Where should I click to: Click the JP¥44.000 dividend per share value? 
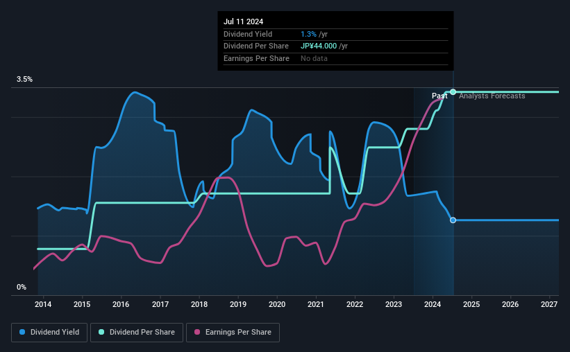point(319,46)
